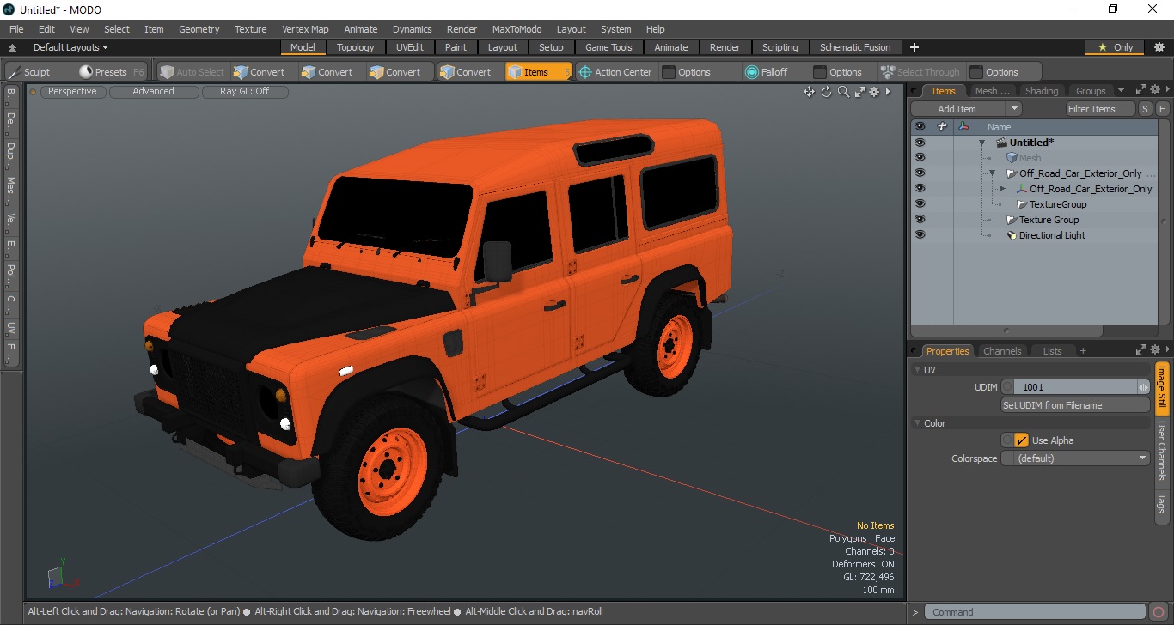Open the Default Layouts dropdown

pyautogui.click(x=70, y=47)
